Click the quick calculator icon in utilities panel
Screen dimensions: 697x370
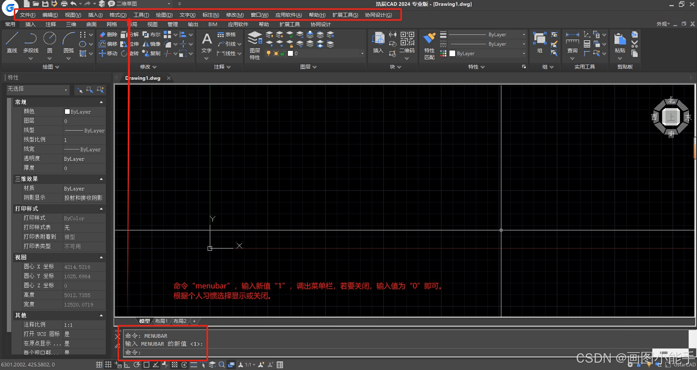(587, 44)
